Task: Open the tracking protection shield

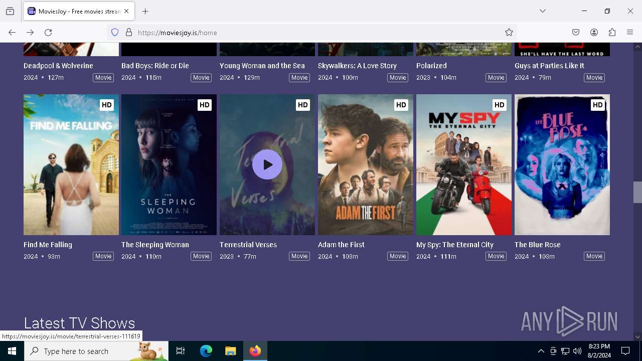Action: [x=115, y=33]
